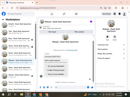Open the Facebook menu grid icon
This screenshot has width=130, height=97.
pos(115,14)
